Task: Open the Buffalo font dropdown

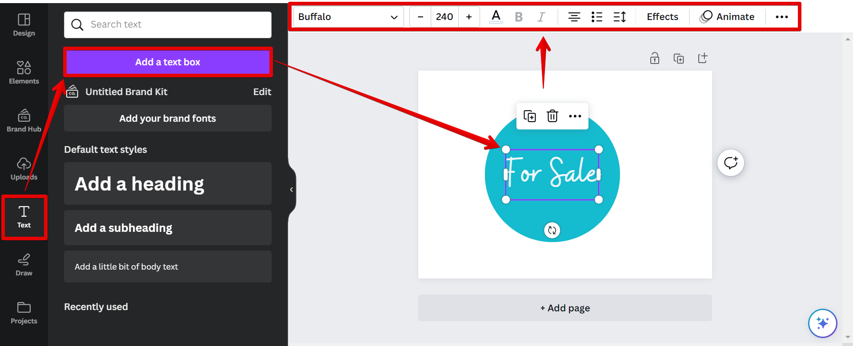Action: pyautogui.click(x=348, y=17)
